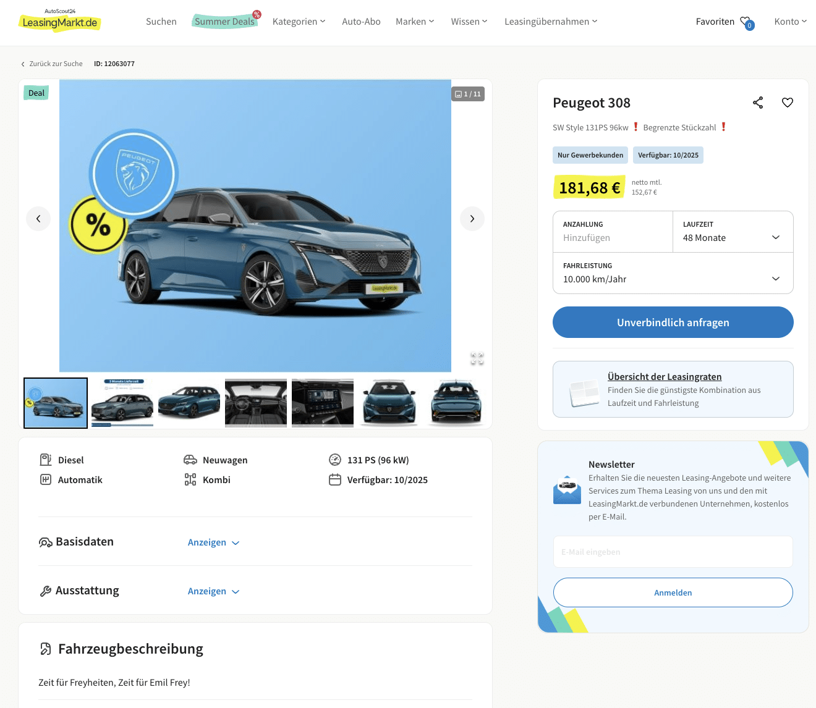Click the main car image
The height and width of the screenshot is (708, 816).
click(255, 225)
